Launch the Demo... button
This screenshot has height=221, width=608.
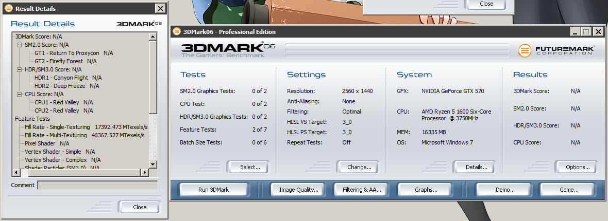pos(505,190)
